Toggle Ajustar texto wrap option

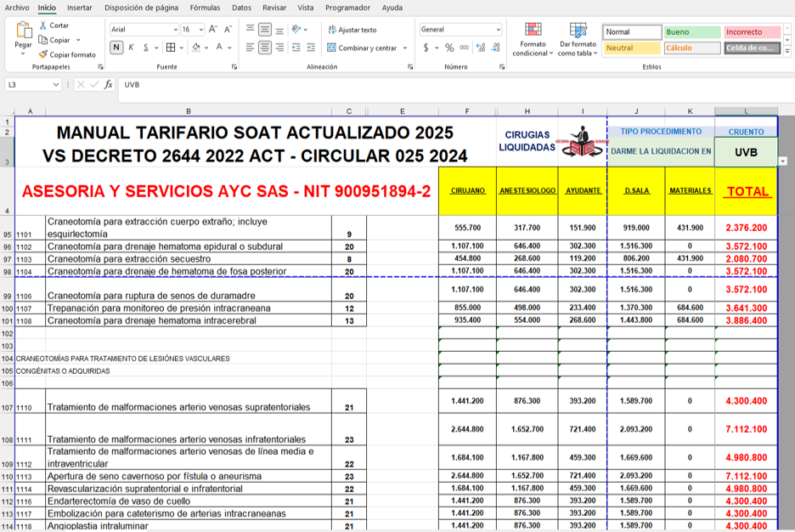tap(352, 30)
